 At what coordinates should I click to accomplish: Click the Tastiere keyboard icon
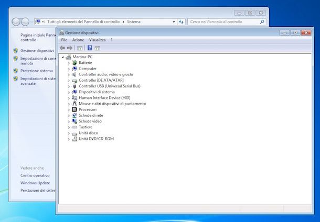point(74,127)
